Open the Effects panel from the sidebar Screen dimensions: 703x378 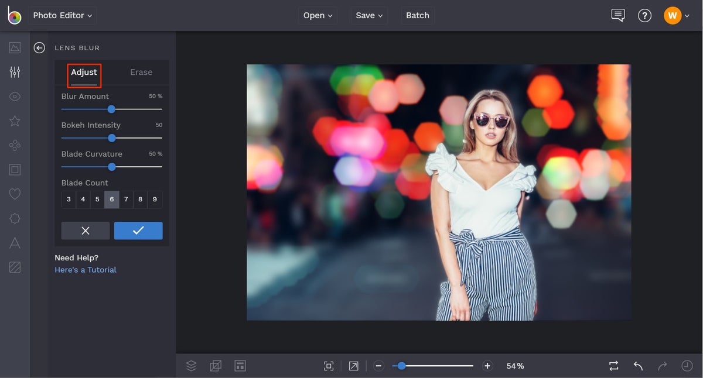tap(15, 96)
